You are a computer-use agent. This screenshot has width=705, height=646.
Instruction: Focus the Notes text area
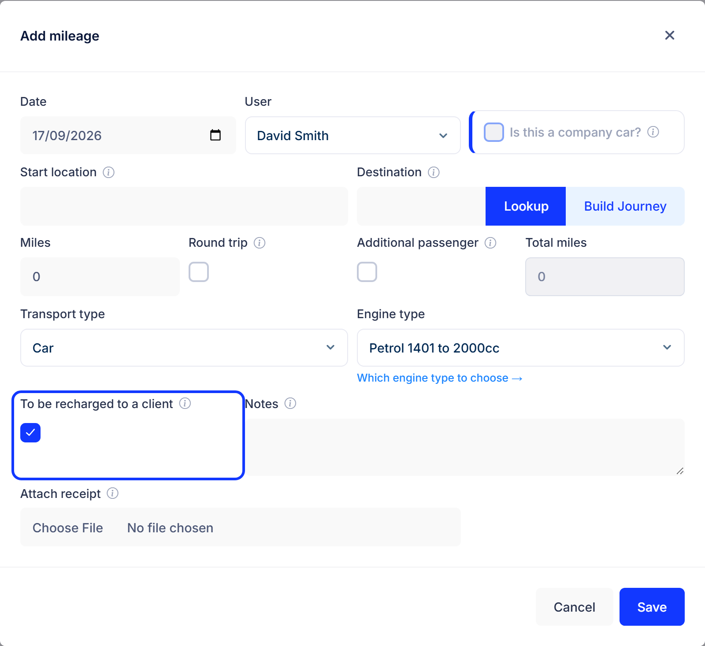465,447
